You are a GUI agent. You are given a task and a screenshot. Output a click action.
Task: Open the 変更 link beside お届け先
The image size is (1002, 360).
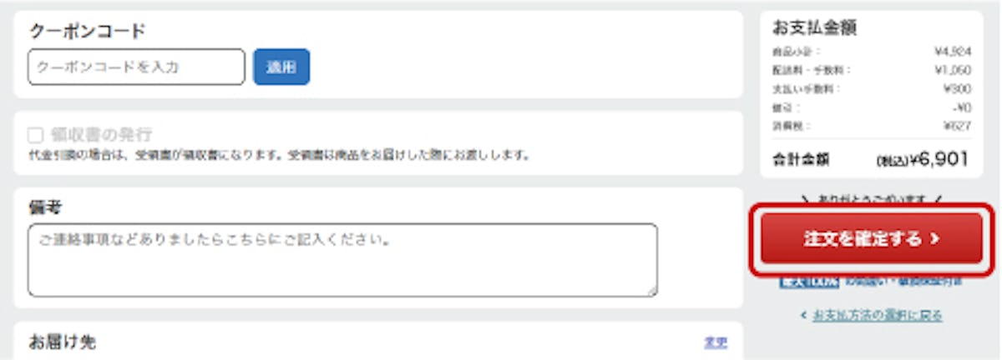click(x=716, y=342)
